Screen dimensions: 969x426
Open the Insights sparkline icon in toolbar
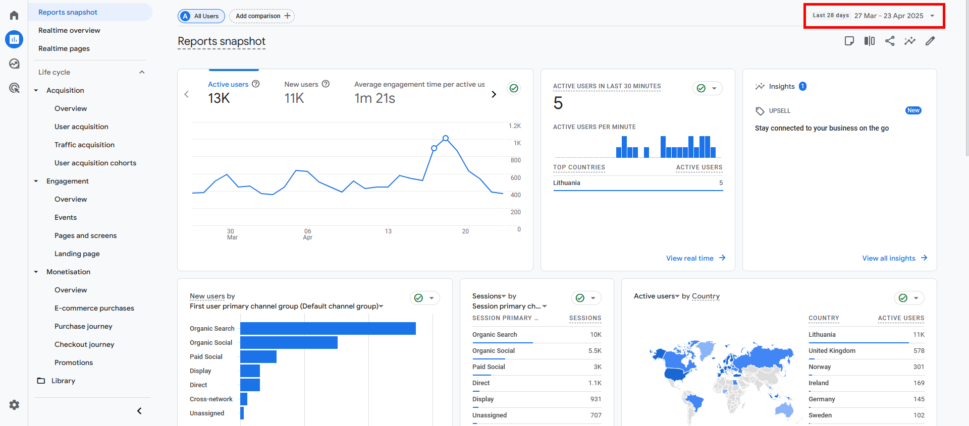(910, 41)
